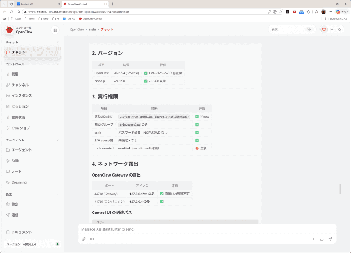Click the browser profile avatar
The width and height of the screenshot is (351, 253).
point(323,12)
